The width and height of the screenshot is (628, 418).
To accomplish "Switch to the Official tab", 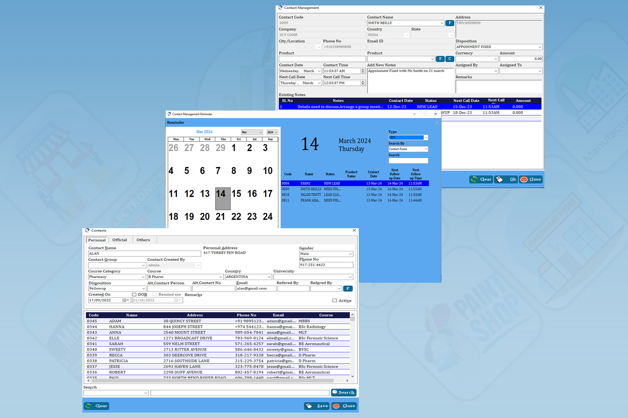I will (x=120, y=240).
